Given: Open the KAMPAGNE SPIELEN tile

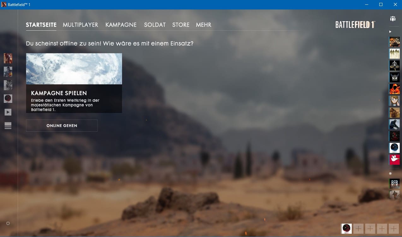Looking at the screenshot, I should click(74, 83).
